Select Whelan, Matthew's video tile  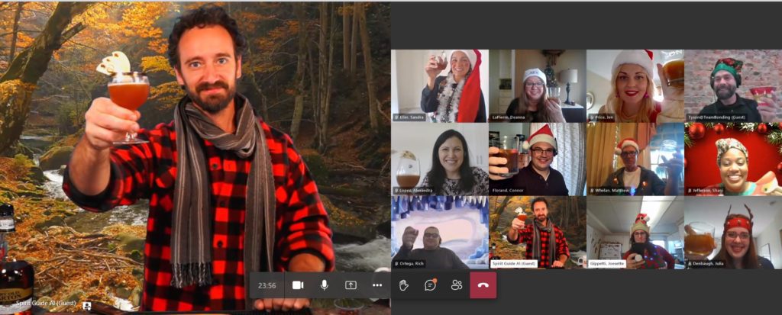pos(634,159)
